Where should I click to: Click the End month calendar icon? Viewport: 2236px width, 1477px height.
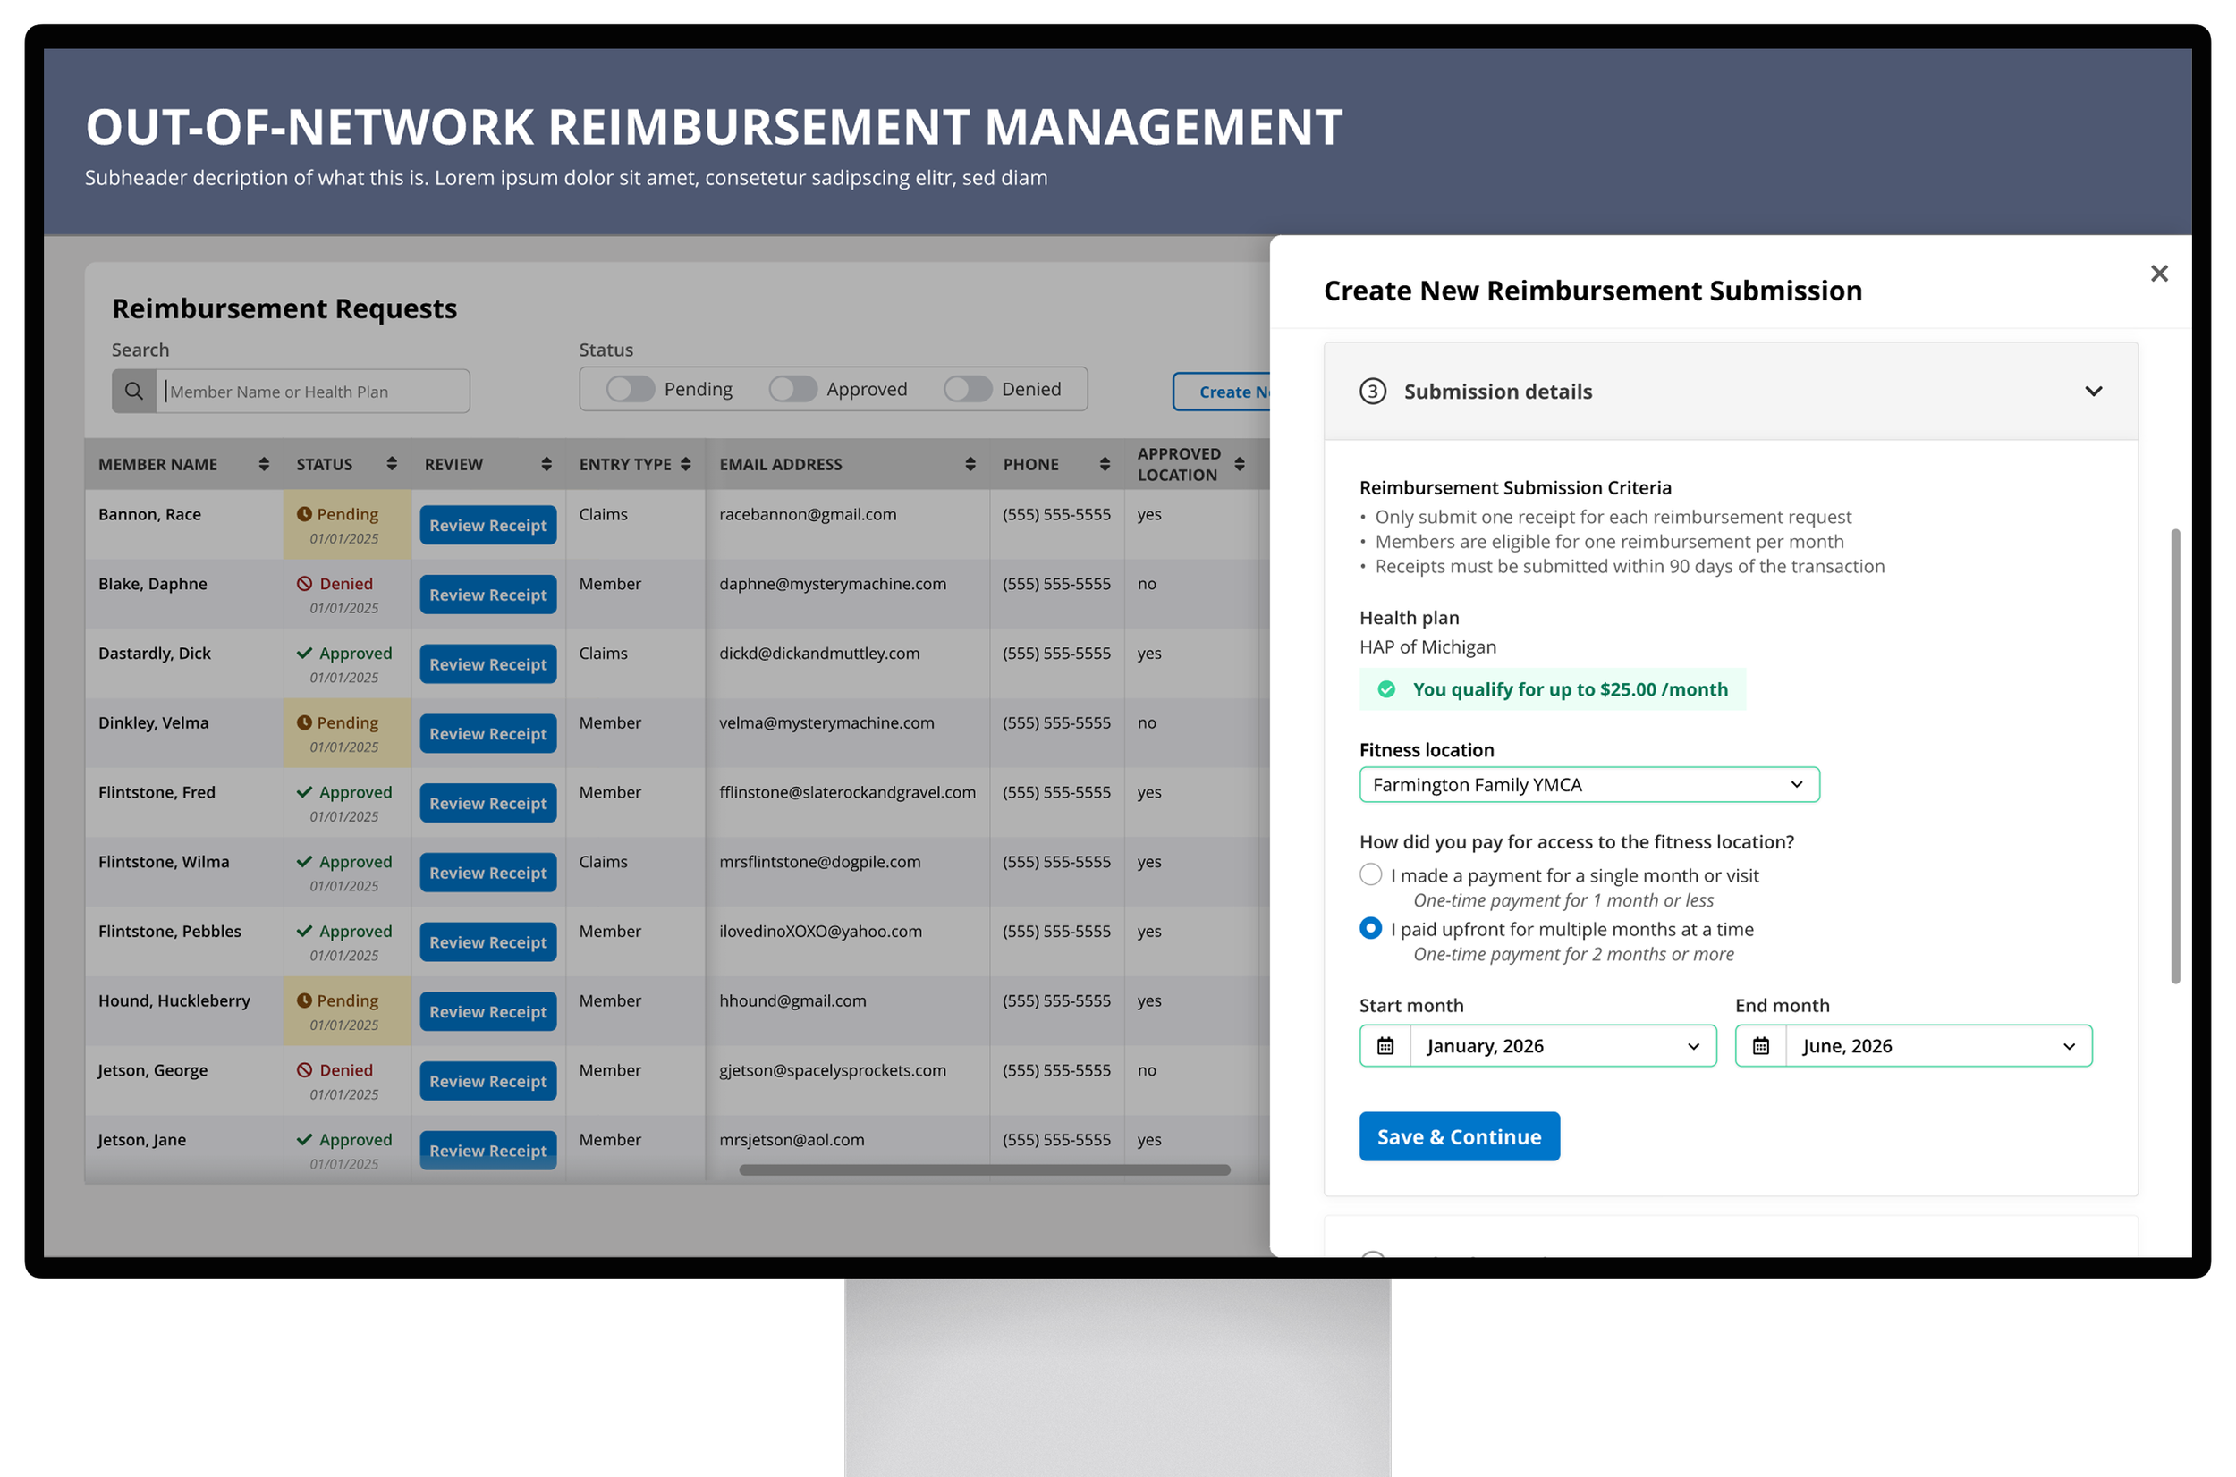click(x=1760, y=1045)
